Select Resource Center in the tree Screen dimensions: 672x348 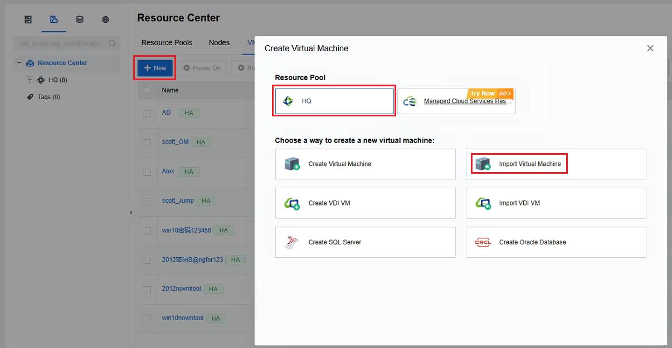click(x=62, y=63)
